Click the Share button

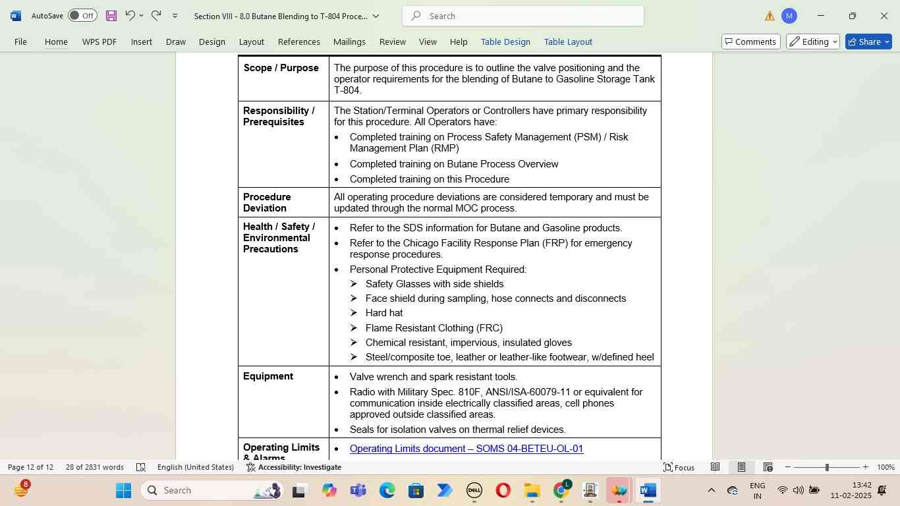tap(868, 42)
